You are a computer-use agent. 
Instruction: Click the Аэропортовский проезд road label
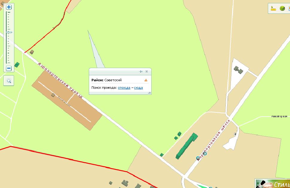(x=60, y=80)
